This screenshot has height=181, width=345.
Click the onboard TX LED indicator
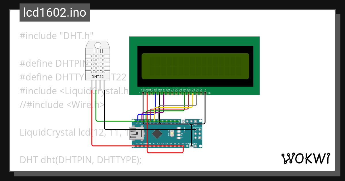178,128
